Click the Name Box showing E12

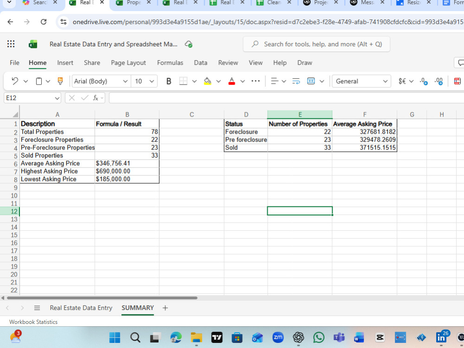pyautogui.click(x=32, y=98)
